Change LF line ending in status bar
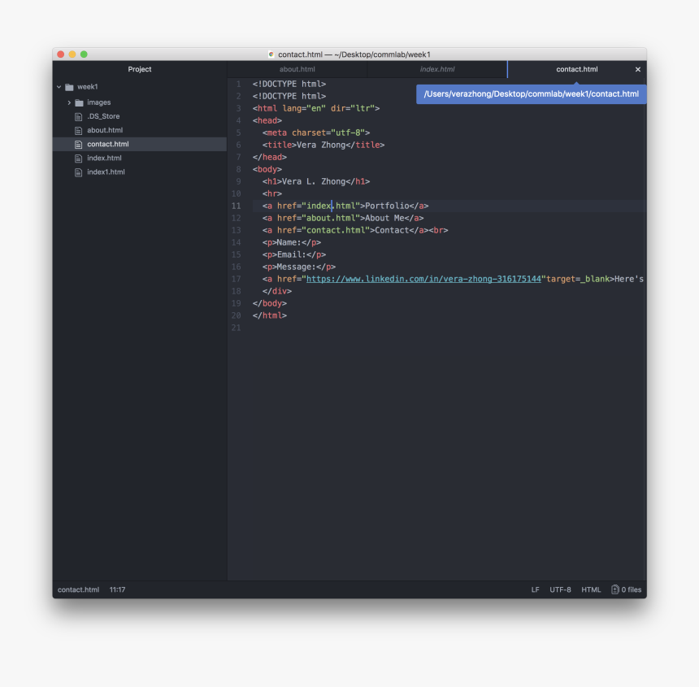 tap(535, 589)
